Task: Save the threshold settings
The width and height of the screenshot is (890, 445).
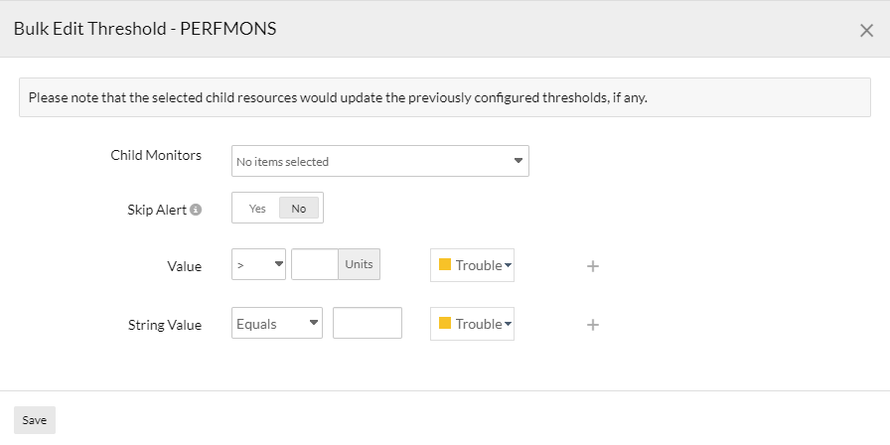Action: 35,420
